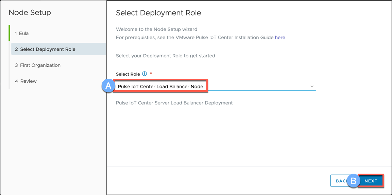Screen dimensions: 392x195
Task: Click the NEXT button
Action: pos(371,181)
